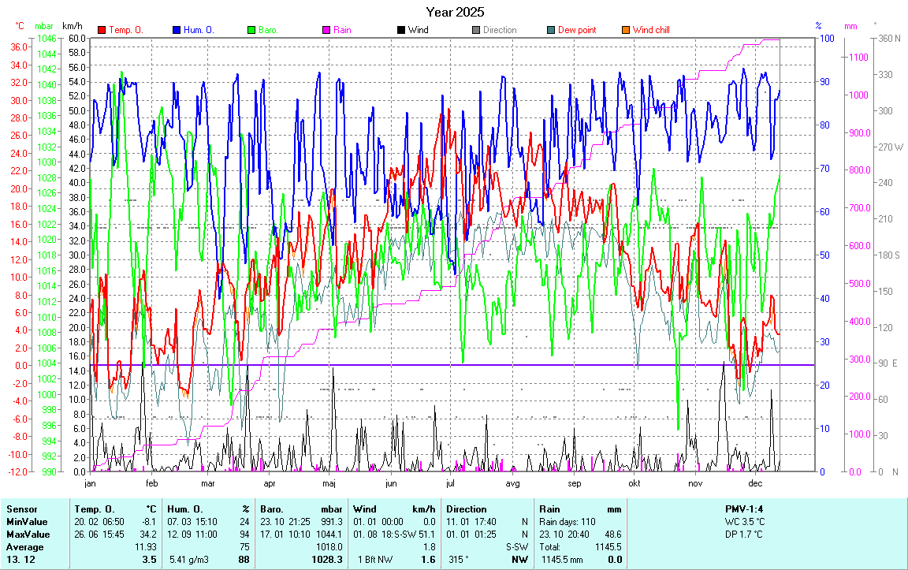This screenshot has width=908, height=570.
Task: Select the "Year 2025" chart title
Action: 455,12
